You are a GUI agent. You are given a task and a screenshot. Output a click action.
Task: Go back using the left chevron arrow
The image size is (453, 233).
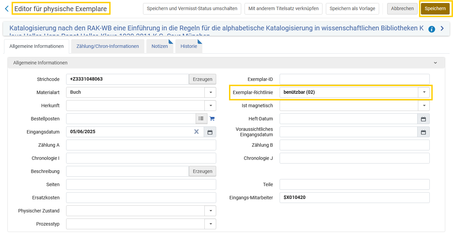pos(6,9)
